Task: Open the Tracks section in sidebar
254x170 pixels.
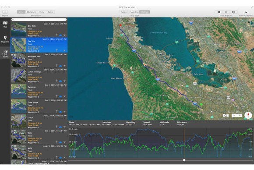Action: tap(5, 54)
